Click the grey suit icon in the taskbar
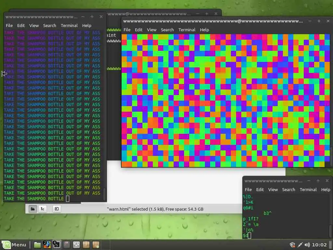 [66, 245]
